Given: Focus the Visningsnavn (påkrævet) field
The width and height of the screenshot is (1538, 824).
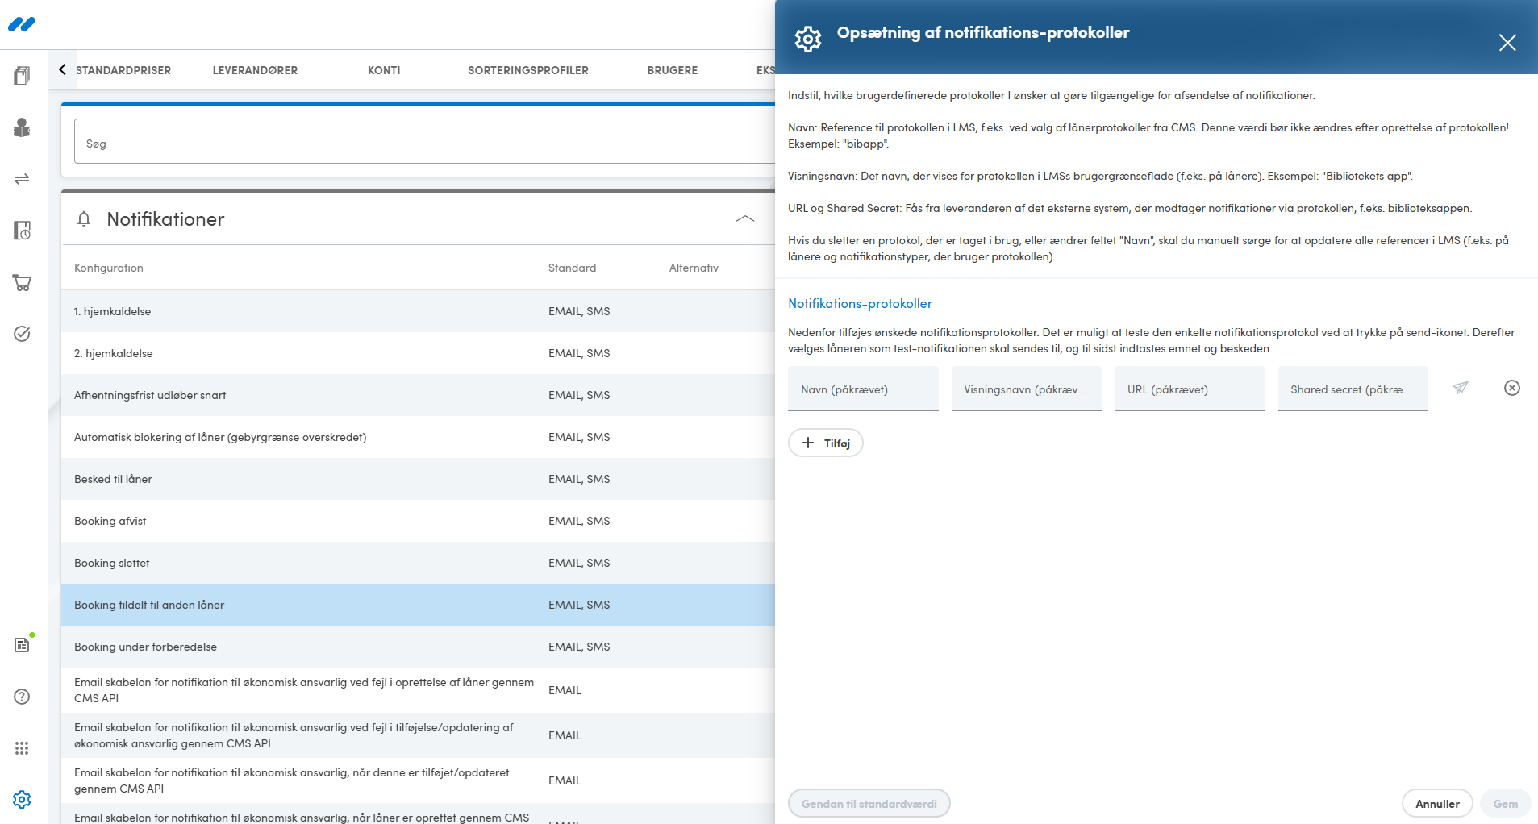Looking at the screenshot, I should point(1027,389).
